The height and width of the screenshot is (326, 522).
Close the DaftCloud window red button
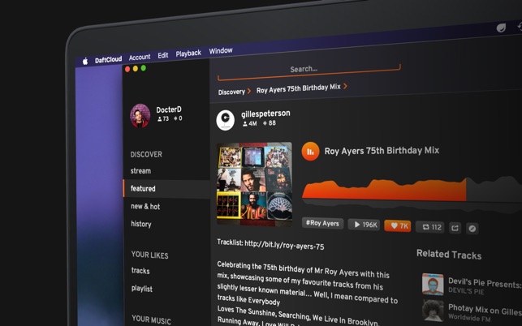click(127, 69)
